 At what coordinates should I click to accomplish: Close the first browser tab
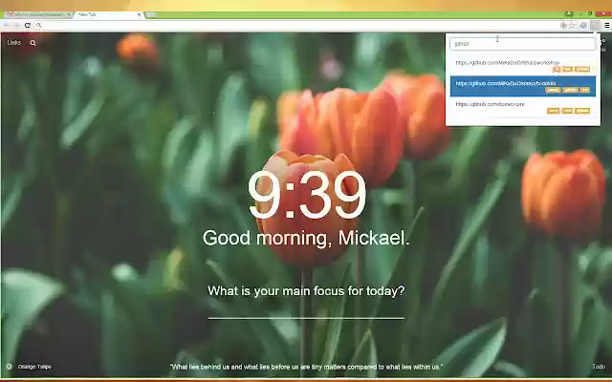(69, 14)
